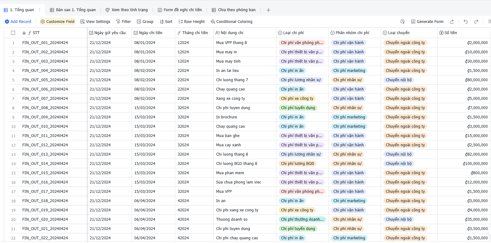
Task: Select cell FIN_OUT_010_20240424
Action: pos(53,126)
